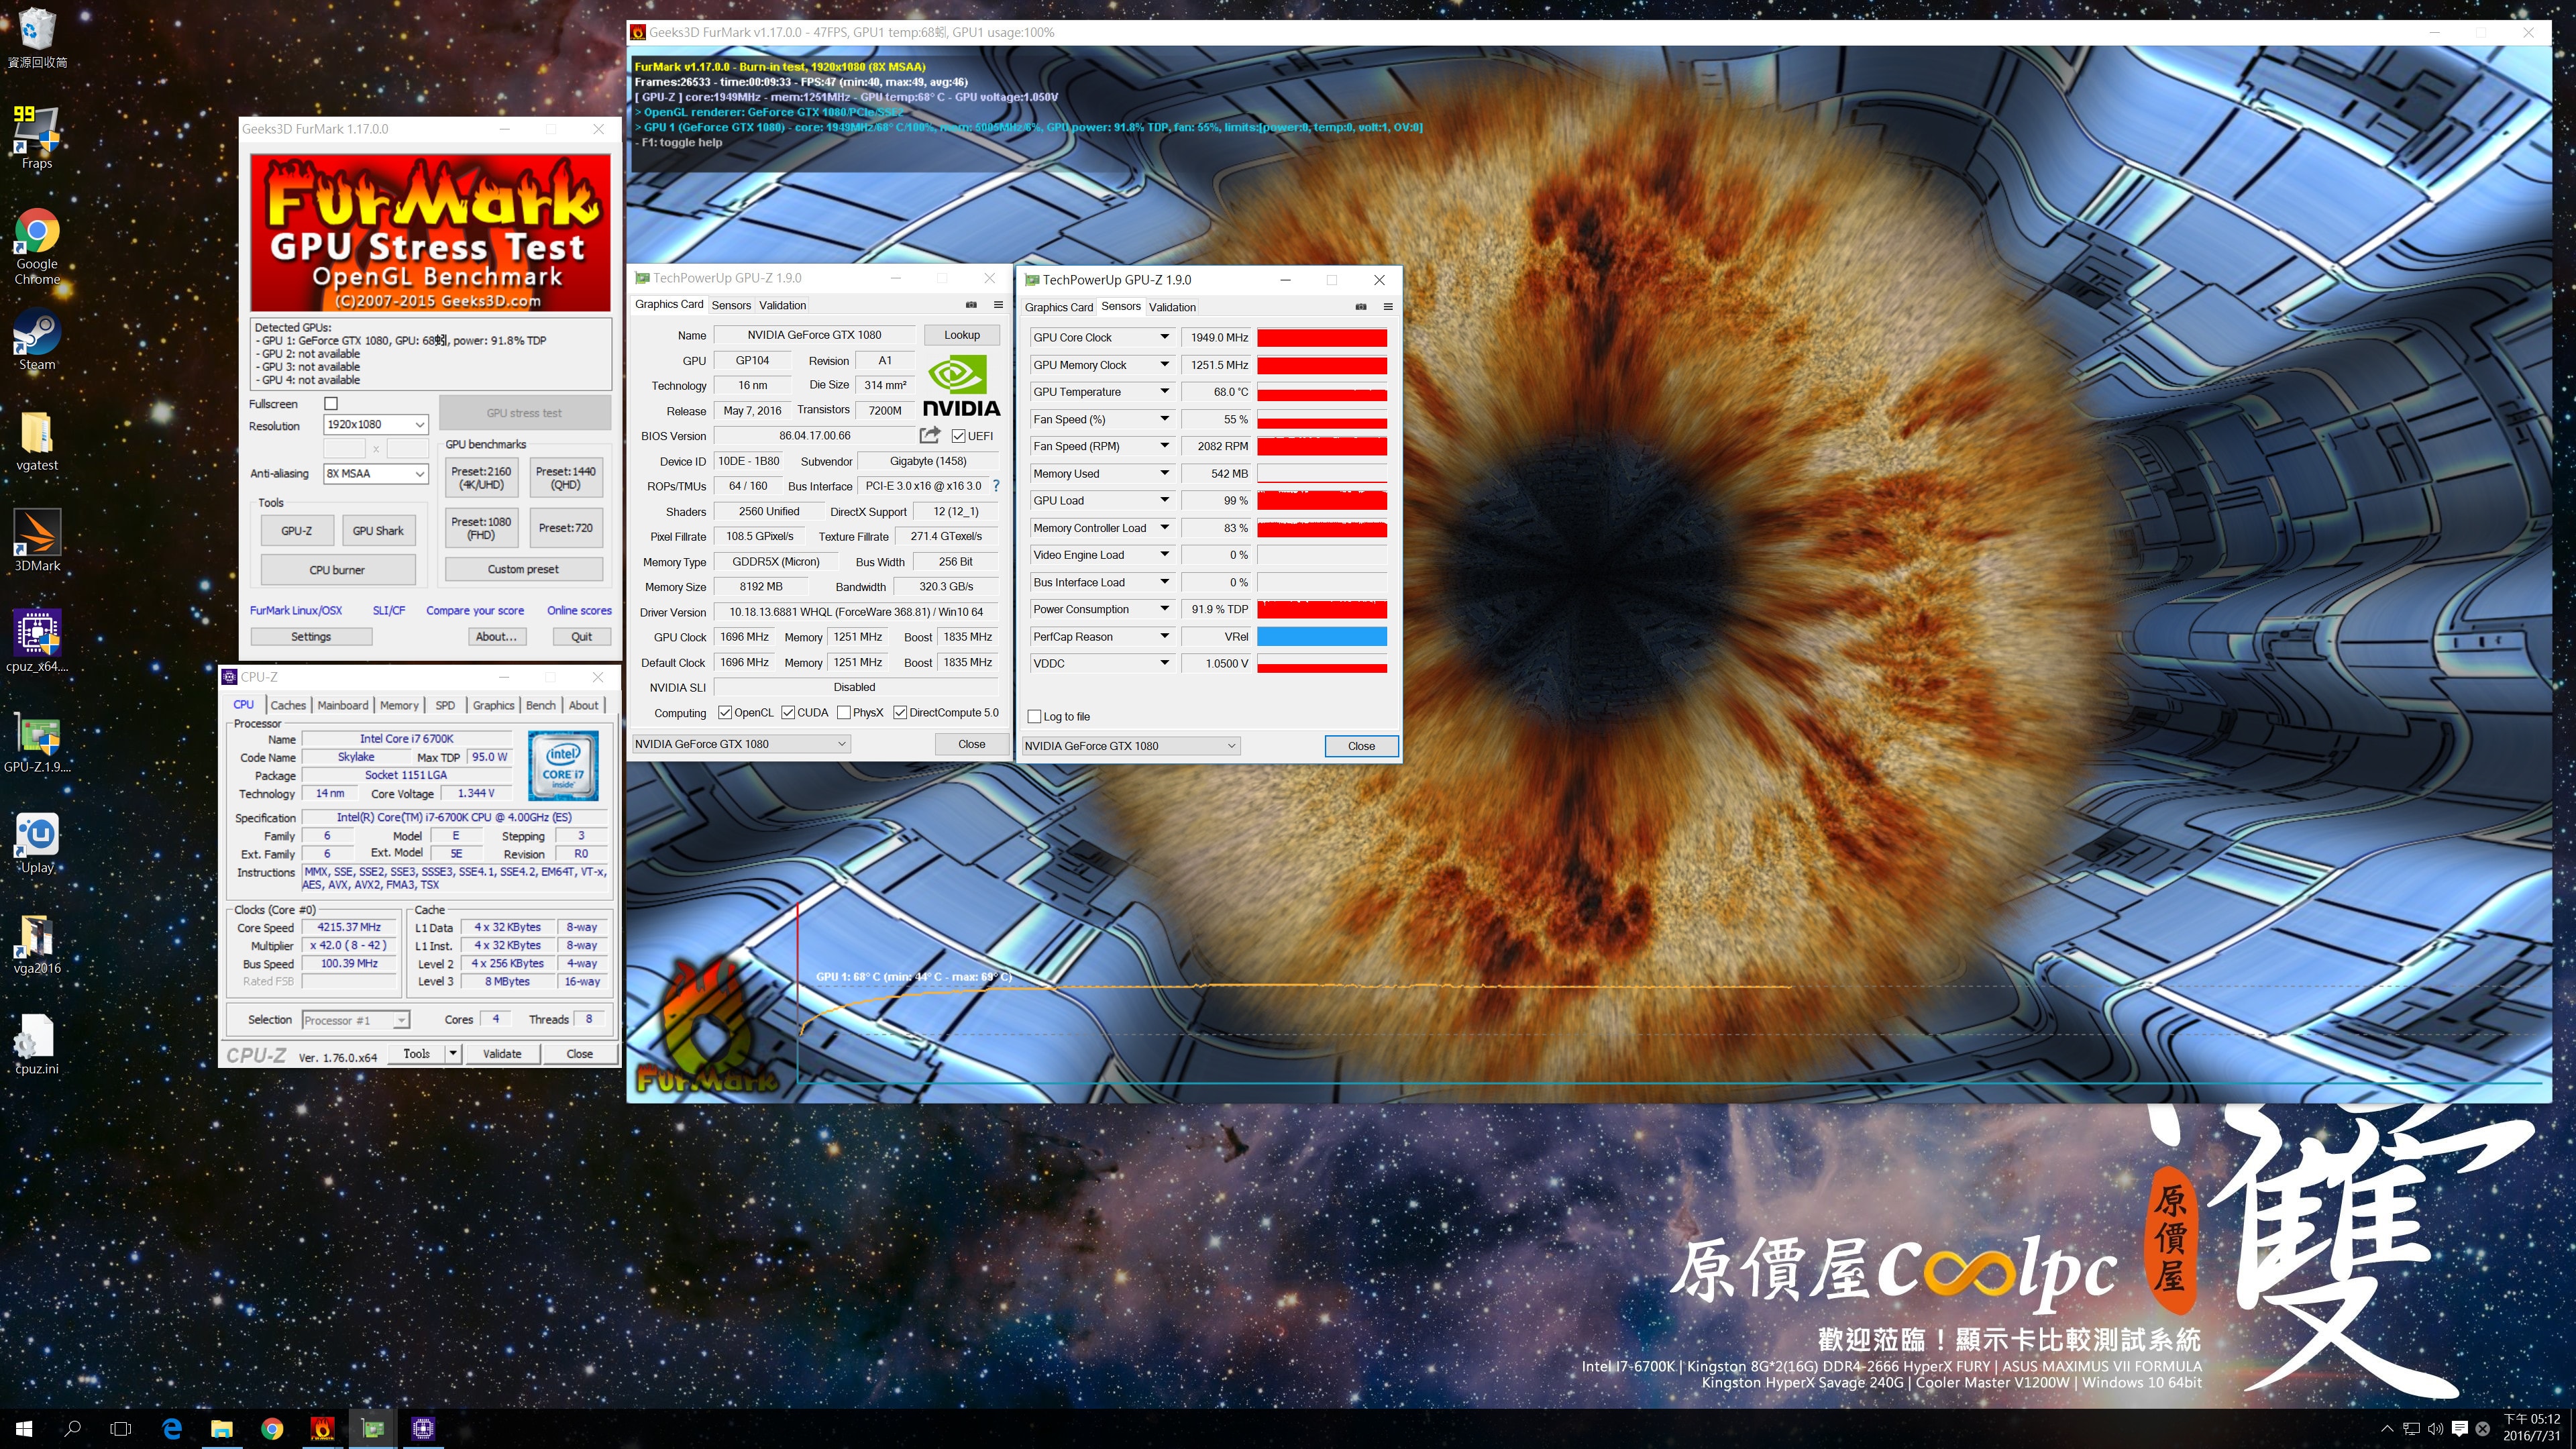The width and height of the screenshot is (2576, 1449).
Task: Open Microsoft Edge from the taskbar
Action: (172, 1429)
